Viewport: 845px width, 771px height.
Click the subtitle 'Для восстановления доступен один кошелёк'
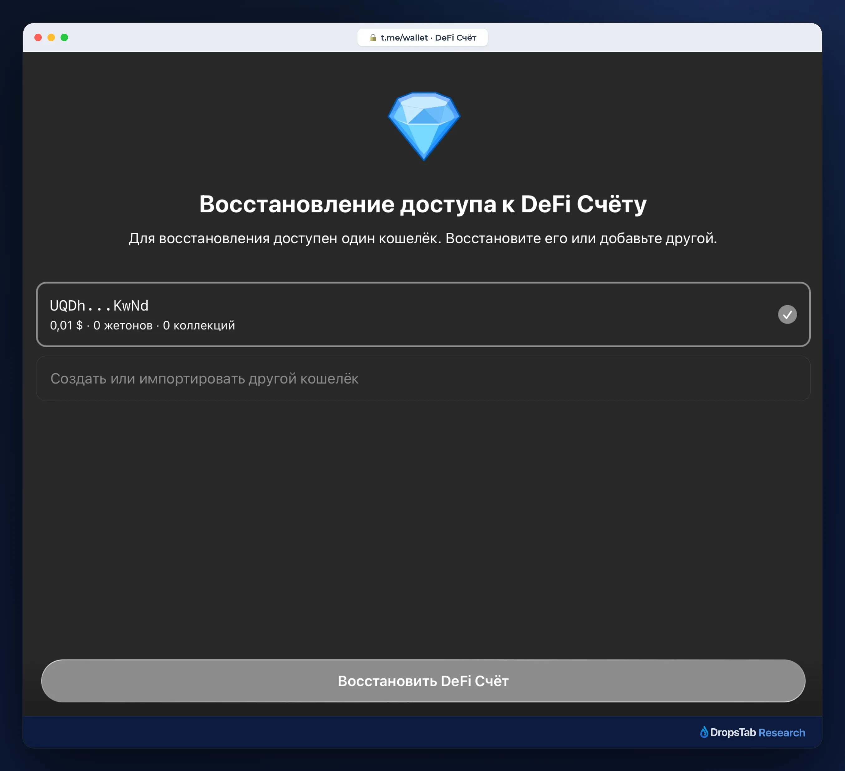(285, 238)
